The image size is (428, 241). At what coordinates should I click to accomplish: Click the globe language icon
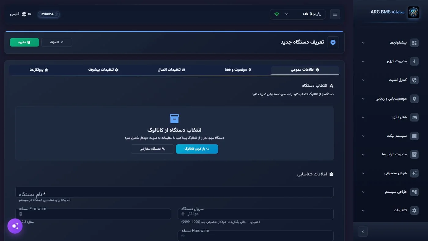tap(24, 14)
